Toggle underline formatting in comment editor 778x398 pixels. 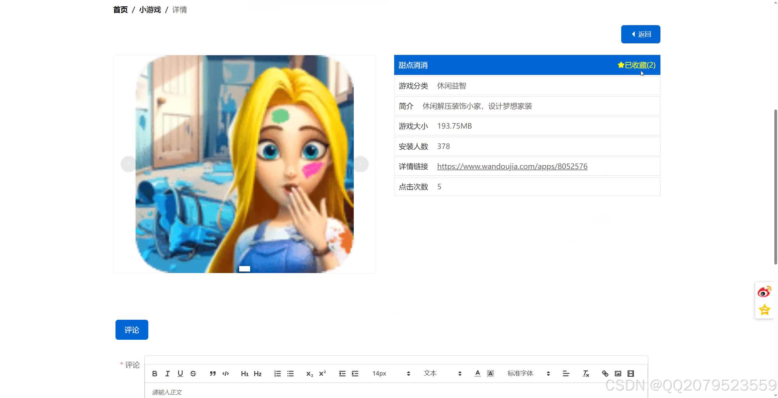(180, 373)
